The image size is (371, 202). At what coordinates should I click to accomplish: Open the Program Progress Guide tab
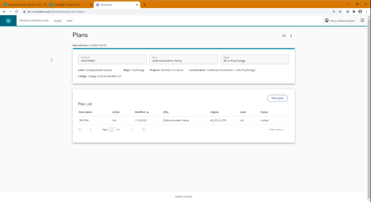coord(34,21)
